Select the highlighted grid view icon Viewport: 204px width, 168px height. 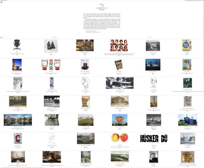tap(1, 38)
